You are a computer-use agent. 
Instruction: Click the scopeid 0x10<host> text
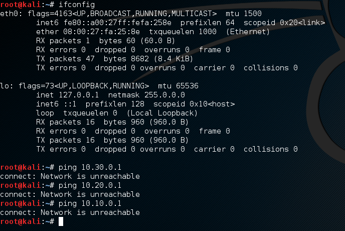click(x=194, y=104)
